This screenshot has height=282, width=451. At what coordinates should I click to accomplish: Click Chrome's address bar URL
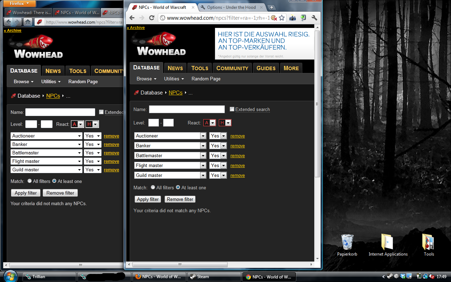218,18
